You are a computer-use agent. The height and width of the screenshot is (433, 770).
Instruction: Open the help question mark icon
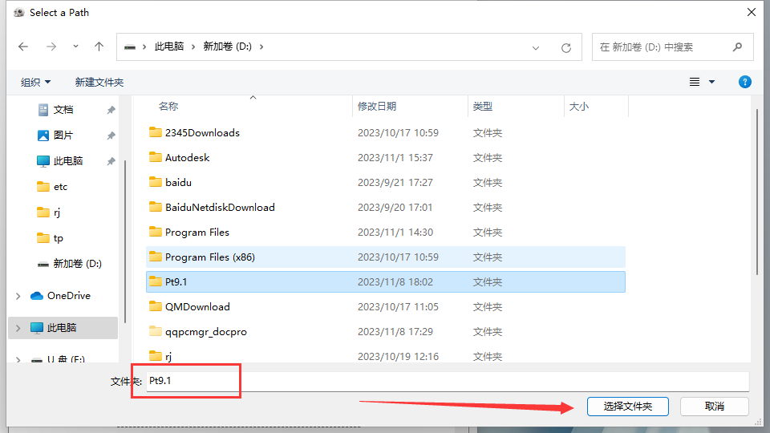[744, 82]
